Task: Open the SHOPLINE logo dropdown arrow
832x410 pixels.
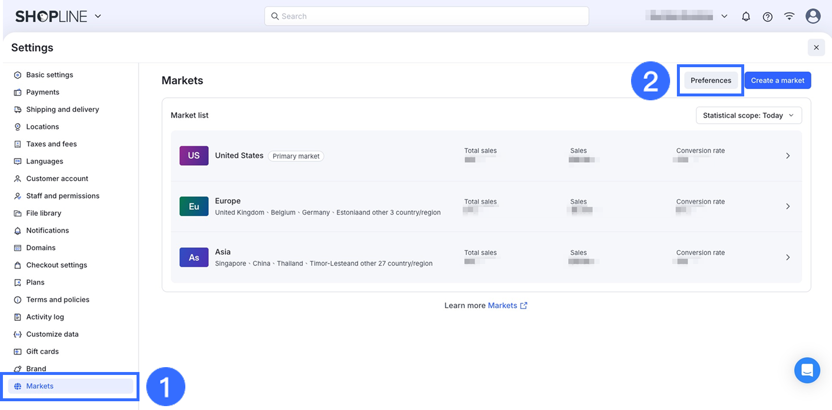Action: tap(98, 16)
